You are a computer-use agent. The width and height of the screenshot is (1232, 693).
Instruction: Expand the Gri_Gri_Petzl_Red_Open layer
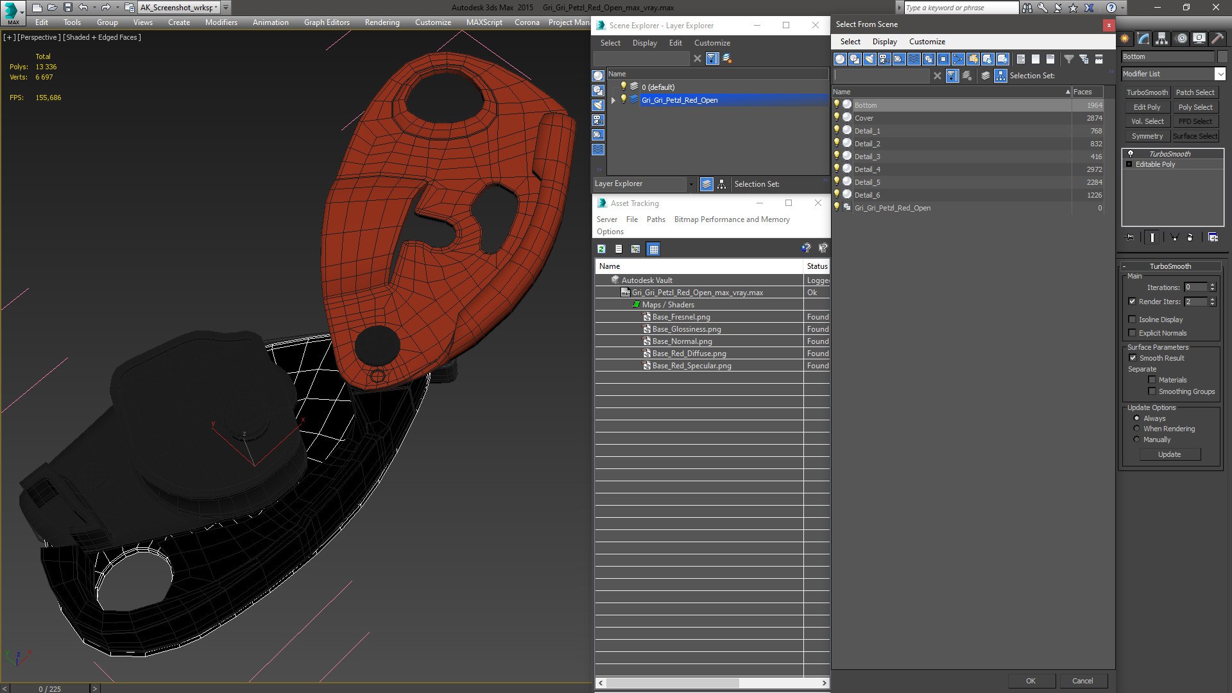point(613,100)
